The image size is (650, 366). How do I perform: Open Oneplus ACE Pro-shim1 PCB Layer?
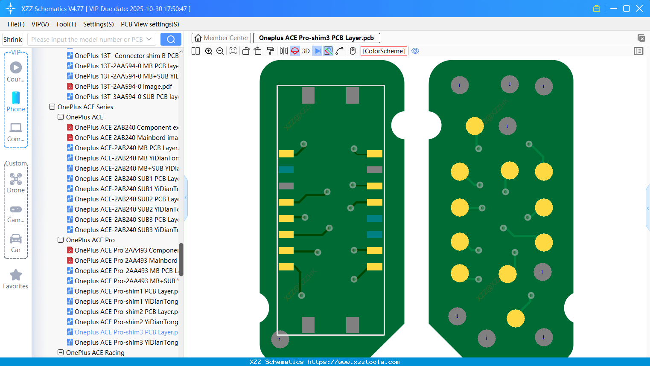coord(123,291)
